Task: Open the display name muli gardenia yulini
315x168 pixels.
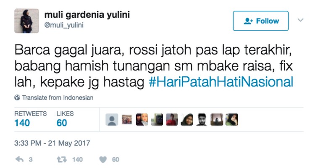Action: [87, 15]
